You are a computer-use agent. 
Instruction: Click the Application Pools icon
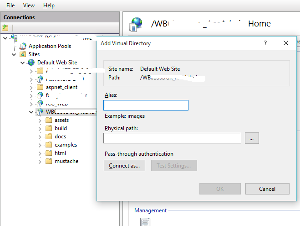pyautogui.click(x=23, y=46)
